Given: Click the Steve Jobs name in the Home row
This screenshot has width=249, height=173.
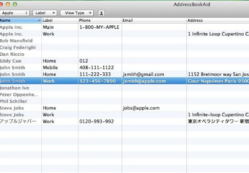Looking at the screenshot, I should 12,108.
